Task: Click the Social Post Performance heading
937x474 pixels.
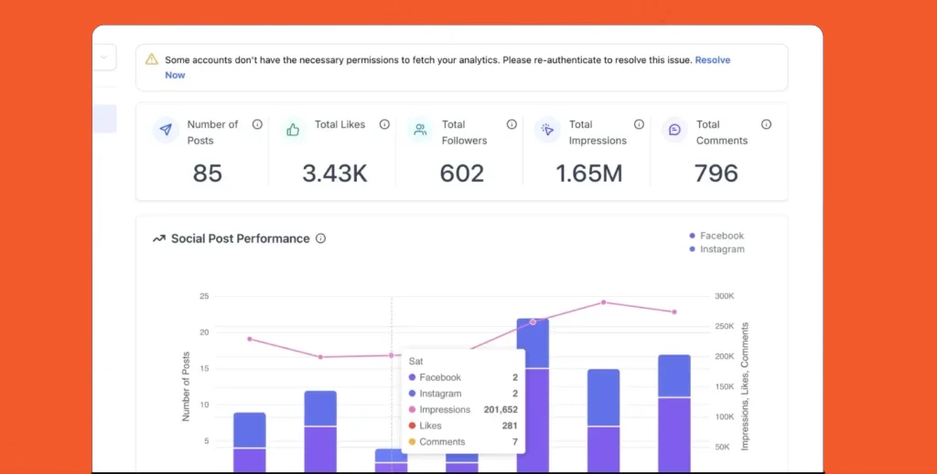Action: 241,238
